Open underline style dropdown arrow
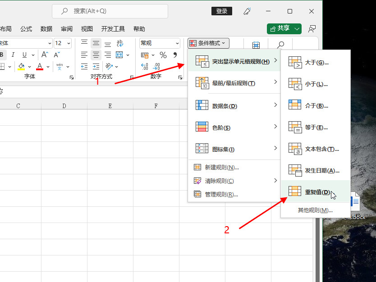Screen dimensions: 376x282 (33, 55)
